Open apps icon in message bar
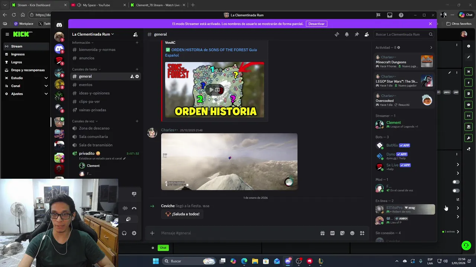This screenshot has width=476, height=267. [x=362, y=233]
